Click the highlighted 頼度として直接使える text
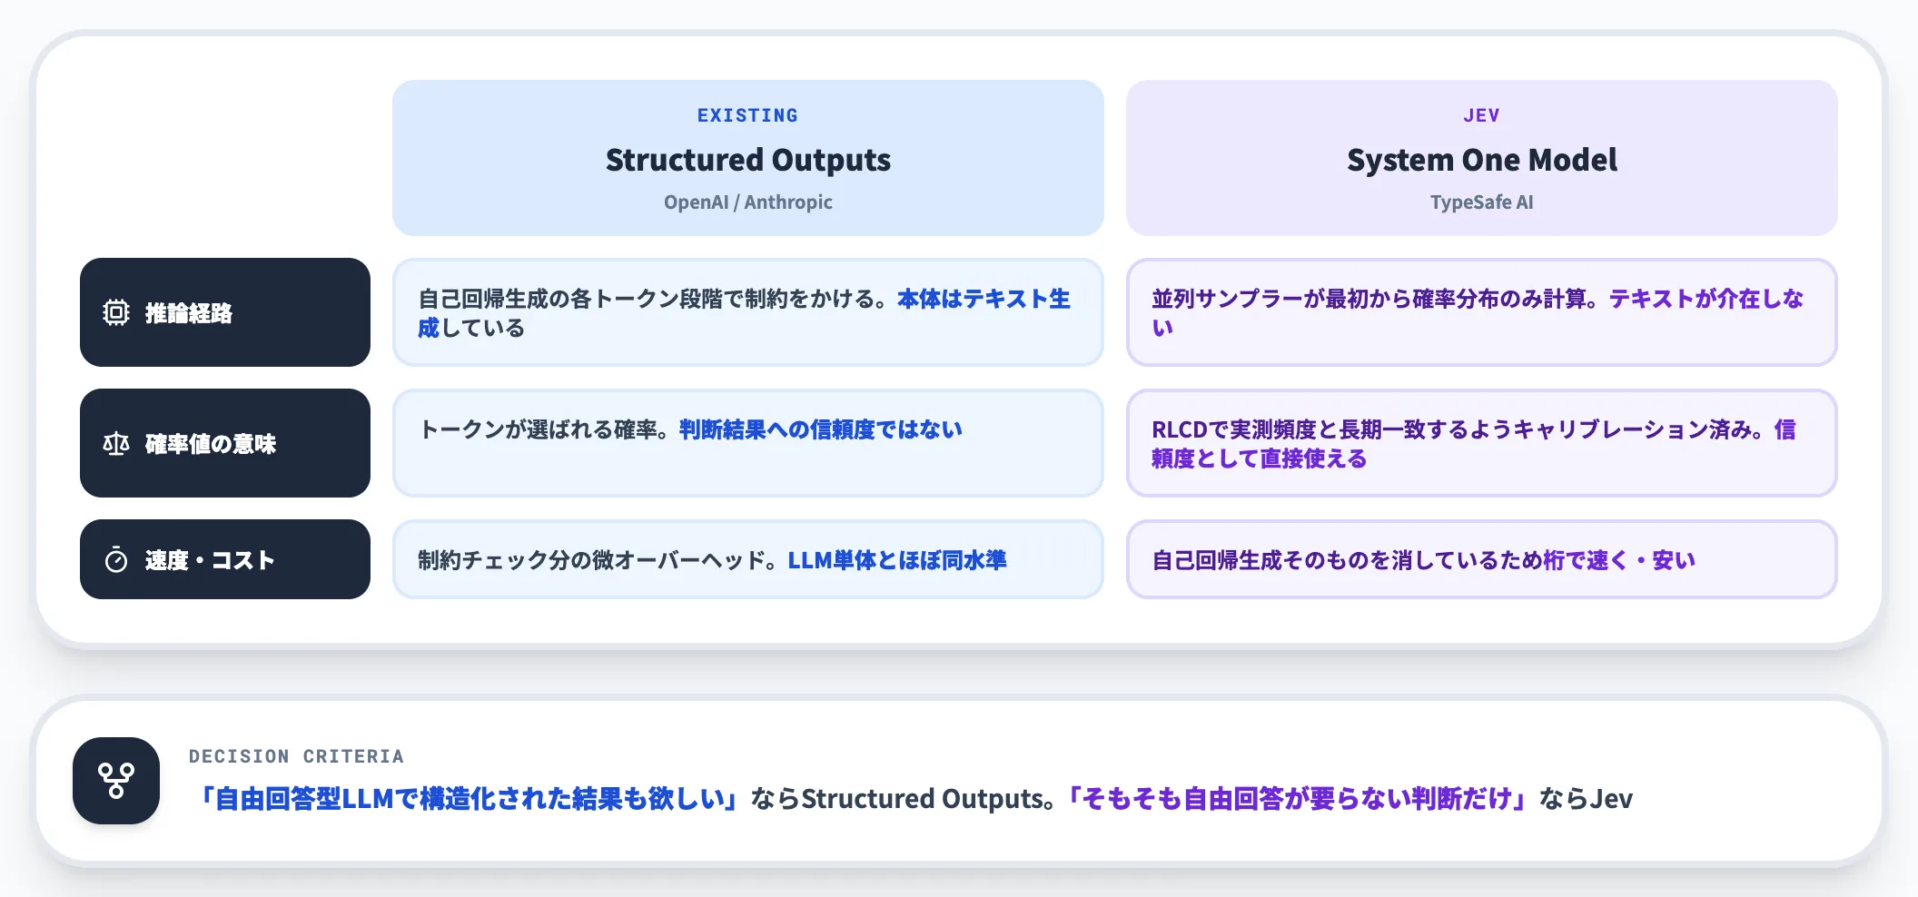The image size is (1918, 897). point(1259,458)
